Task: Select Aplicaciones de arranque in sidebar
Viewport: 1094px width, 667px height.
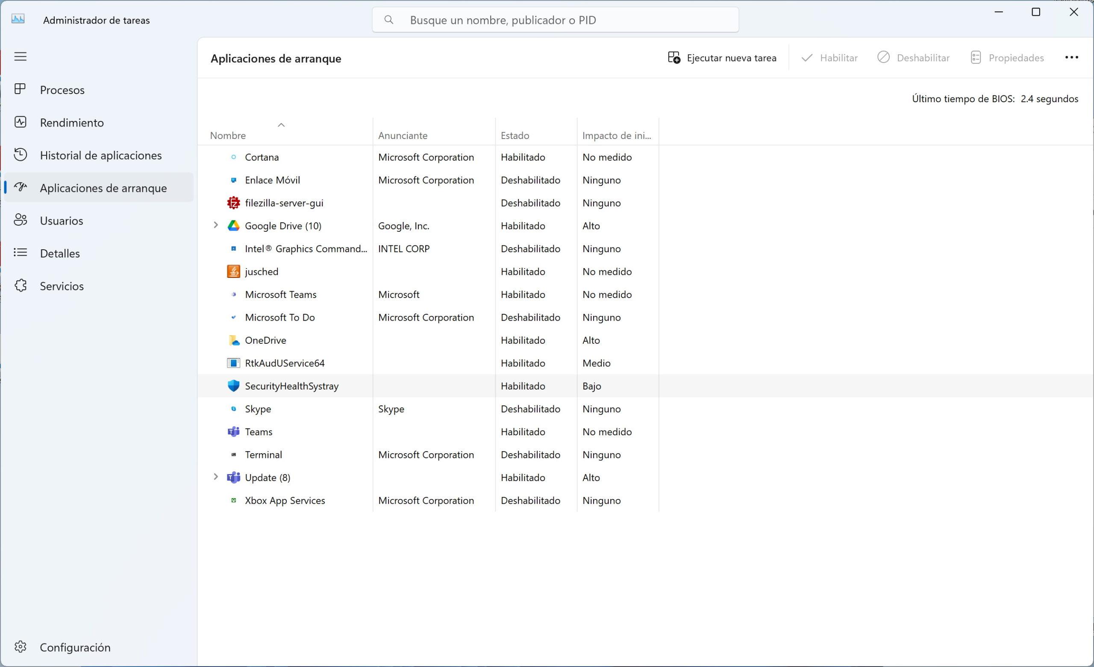Action: click(x=103, y=188)
